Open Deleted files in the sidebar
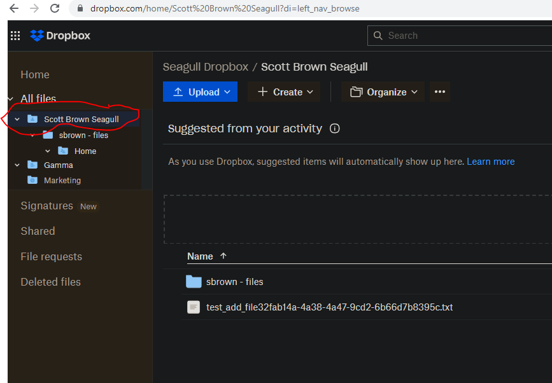This screenshot has width=552, height=383. [x=50, y=282]
